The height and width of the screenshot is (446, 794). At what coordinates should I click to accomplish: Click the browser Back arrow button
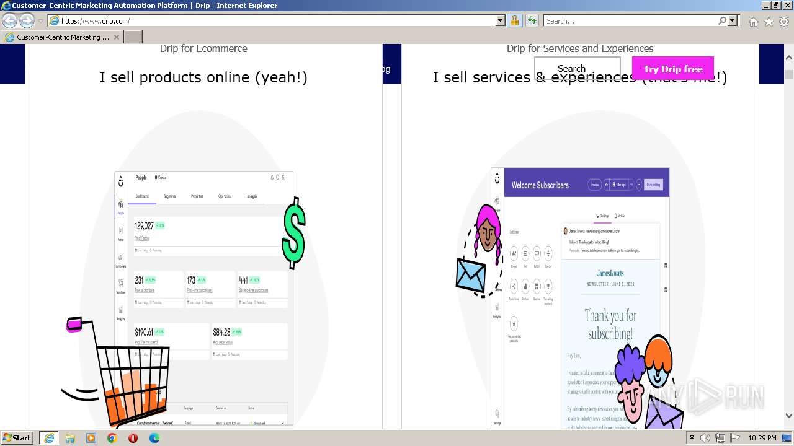9,21
